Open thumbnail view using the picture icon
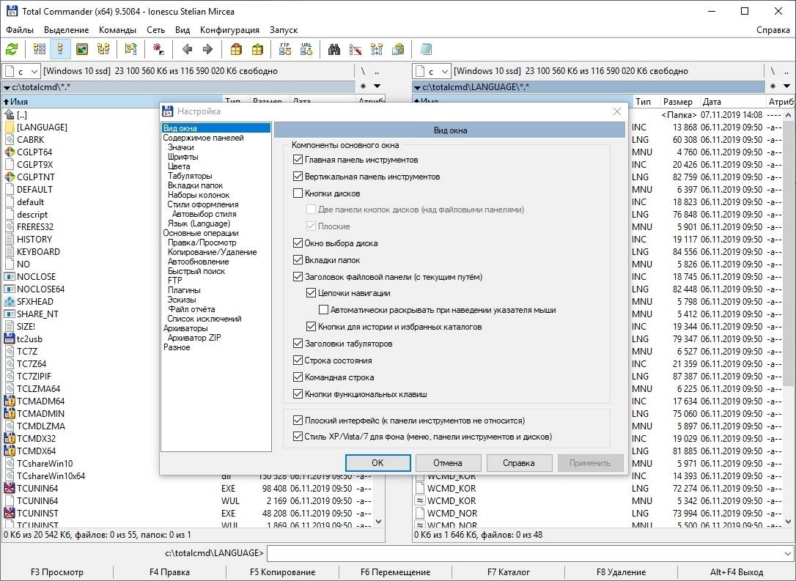This screenshot has width=796, height=581. click(x=82, y=49)
